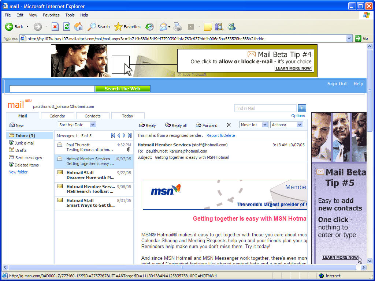This screenshot has width=375, height=281.
Task: Delete message with X icon
Action: (x=229, y=125)
